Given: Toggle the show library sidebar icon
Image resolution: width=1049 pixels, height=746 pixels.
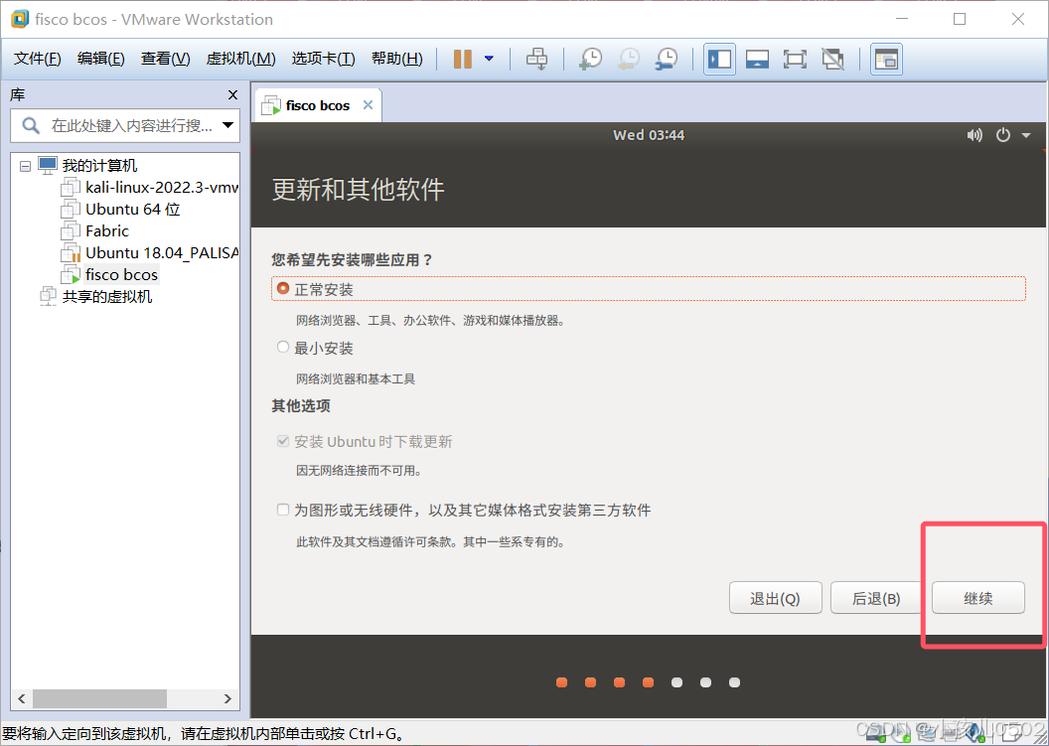Looking at the screenshot, I should tap(720, 59).
